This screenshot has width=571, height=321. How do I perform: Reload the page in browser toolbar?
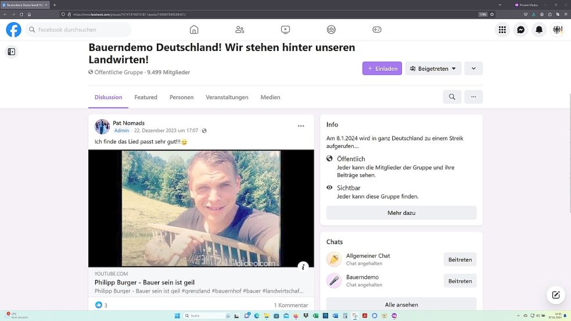(21, 15)
